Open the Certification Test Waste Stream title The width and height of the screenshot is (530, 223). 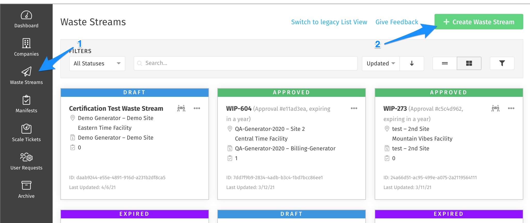pyautogui.click(x=116, y=108)
